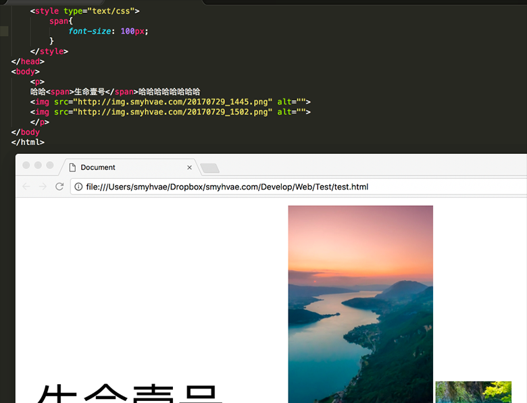This screenshot has height=403, width=527.
Task: Close the Document tab
Action: pos(190,167)
